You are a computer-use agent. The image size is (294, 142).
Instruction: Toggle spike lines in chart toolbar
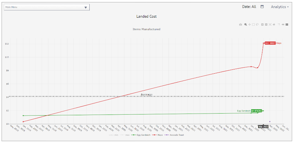click(x=279, y=25)
